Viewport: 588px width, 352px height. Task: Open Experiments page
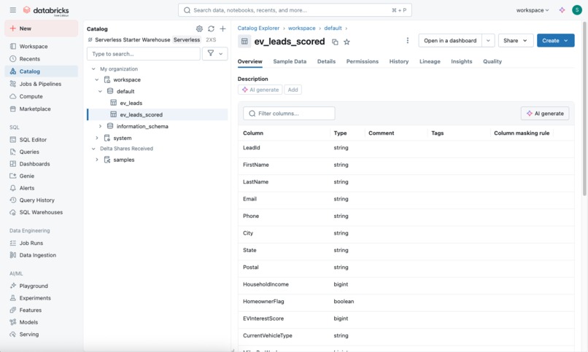(x=42, y=298)
